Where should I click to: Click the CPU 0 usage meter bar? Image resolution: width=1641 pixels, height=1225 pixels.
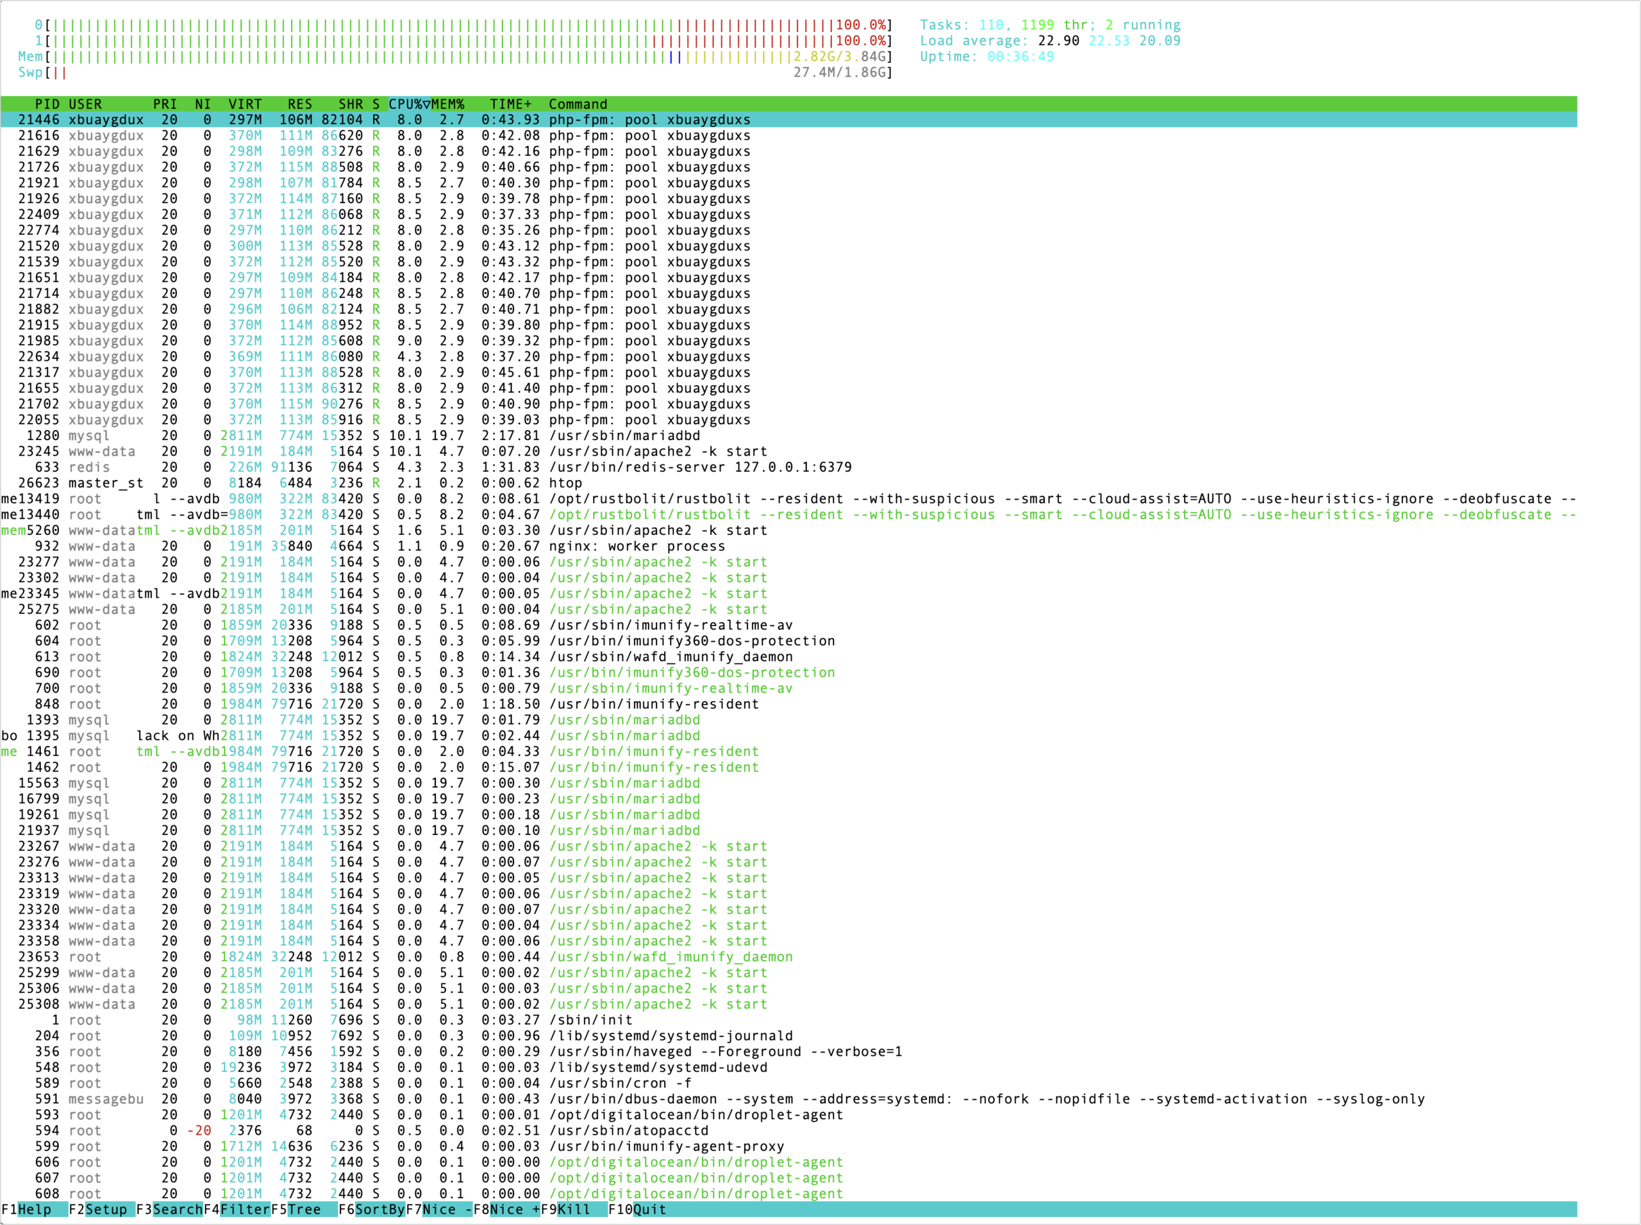[463, 24]
